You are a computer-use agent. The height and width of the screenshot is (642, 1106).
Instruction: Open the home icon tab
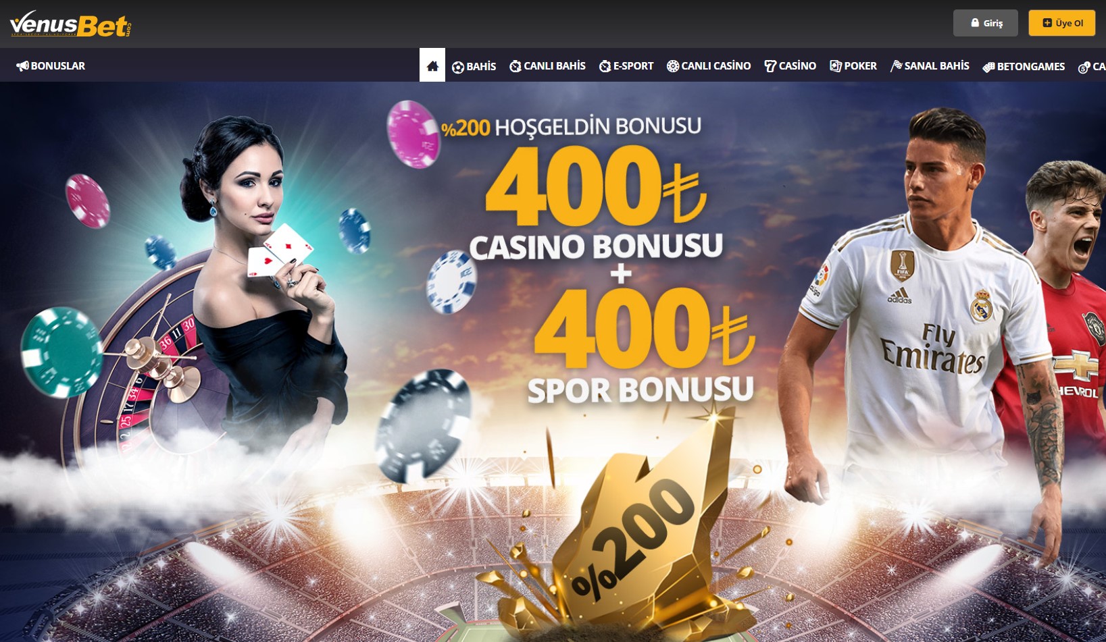point(432,65)
